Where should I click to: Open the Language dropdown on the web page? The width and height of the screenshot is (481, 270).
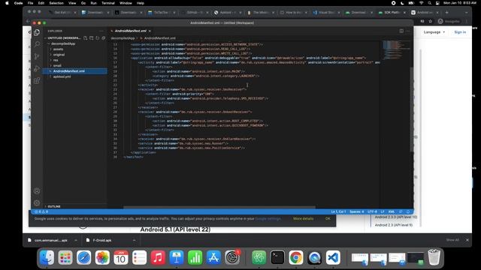pos(434,32)
